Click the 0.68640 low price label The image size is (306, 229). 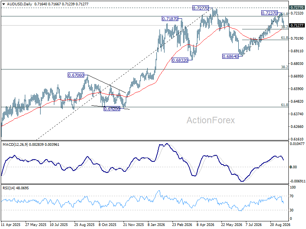point(231,56)
